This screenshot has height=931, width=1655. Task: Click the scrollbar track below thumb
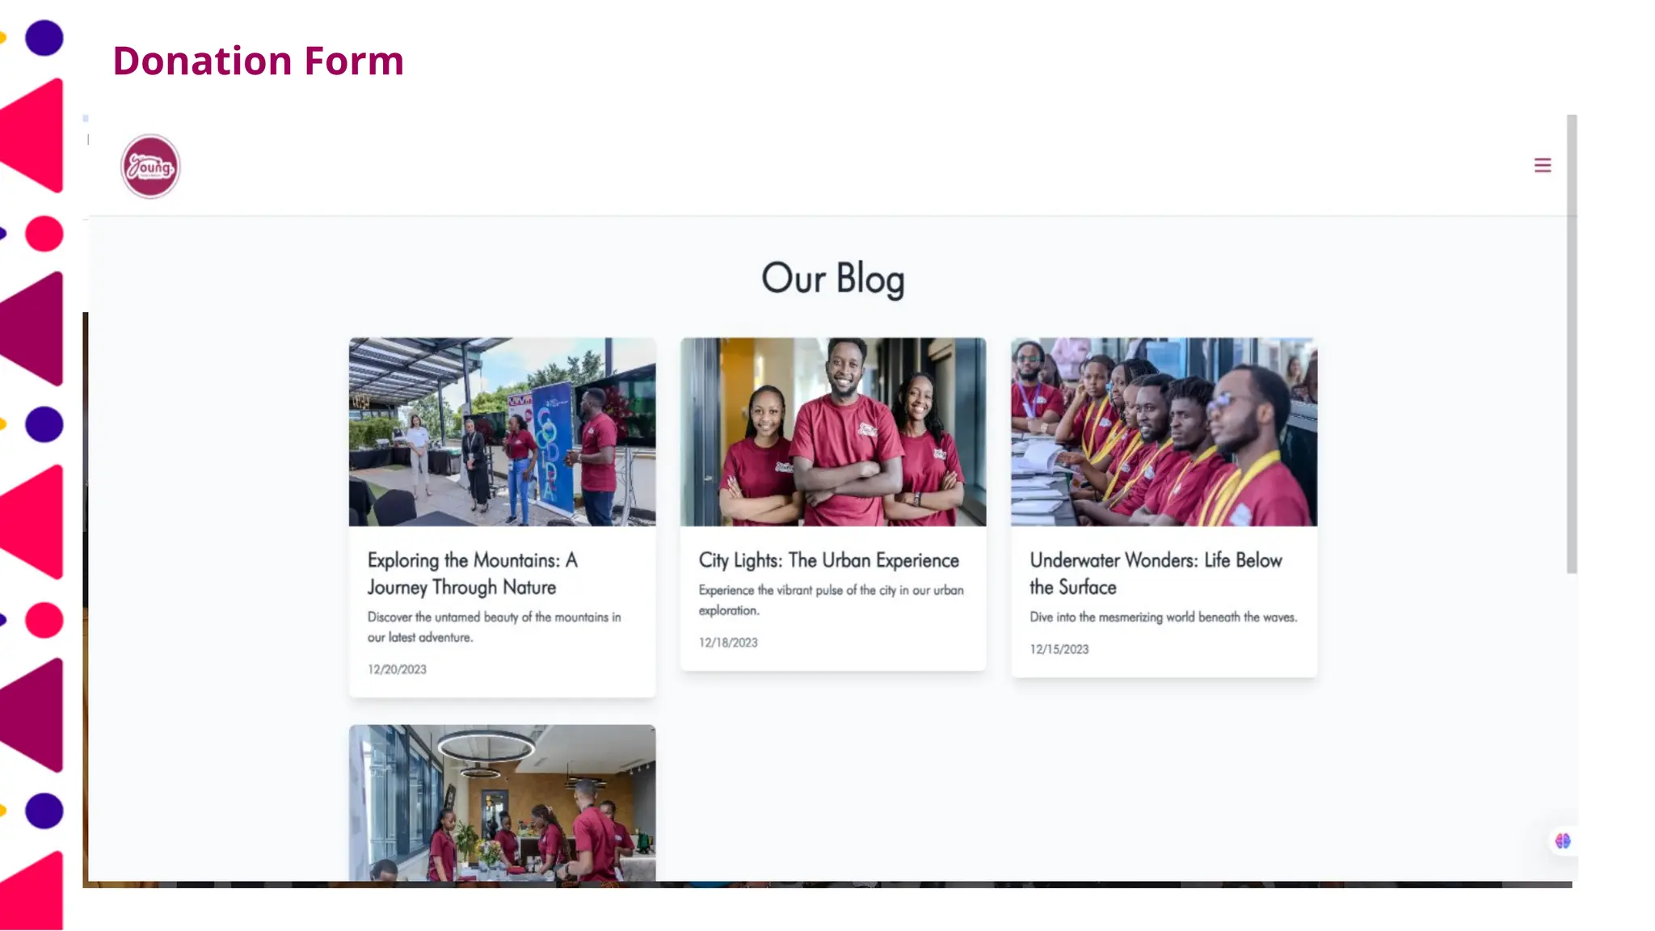pyautogui.click(x=1572, y=727)
